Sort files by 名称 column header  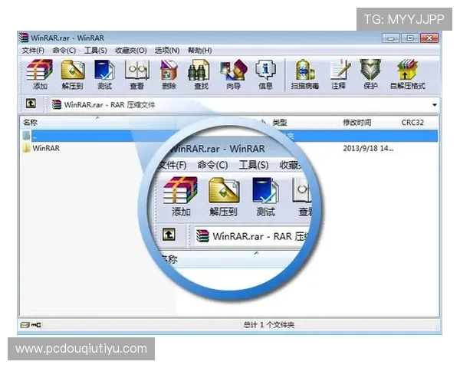tap(31, 122)
